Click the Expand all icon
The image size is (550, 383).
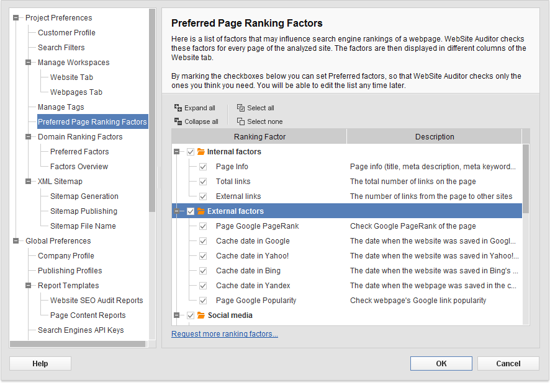coord(178,107)
